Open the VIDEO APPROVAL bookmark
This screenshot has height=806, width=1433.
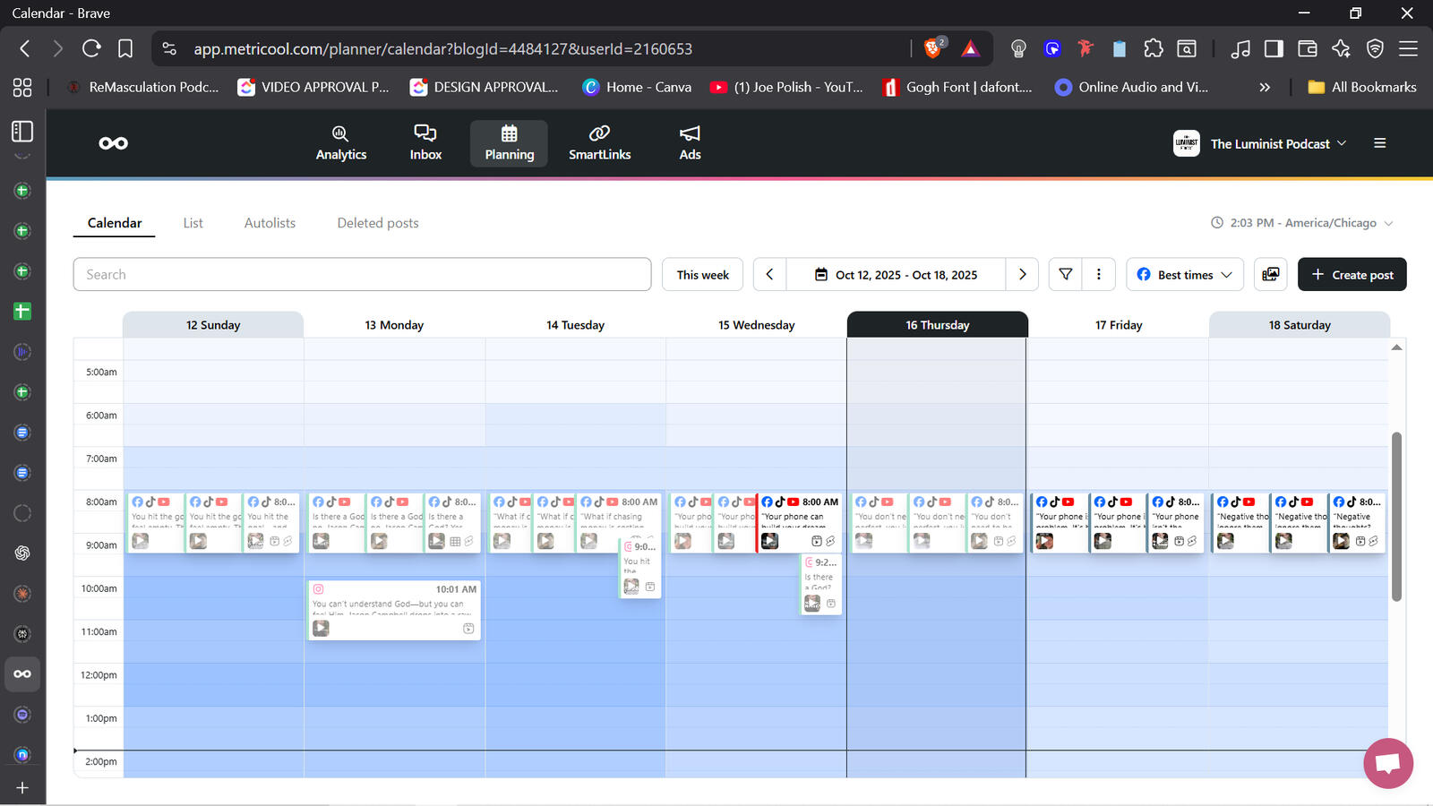pos(313,87)
